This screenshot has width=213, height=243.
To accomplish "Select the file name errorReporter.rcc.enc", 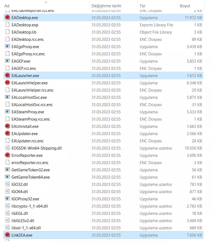I will (x=30, y=162).
